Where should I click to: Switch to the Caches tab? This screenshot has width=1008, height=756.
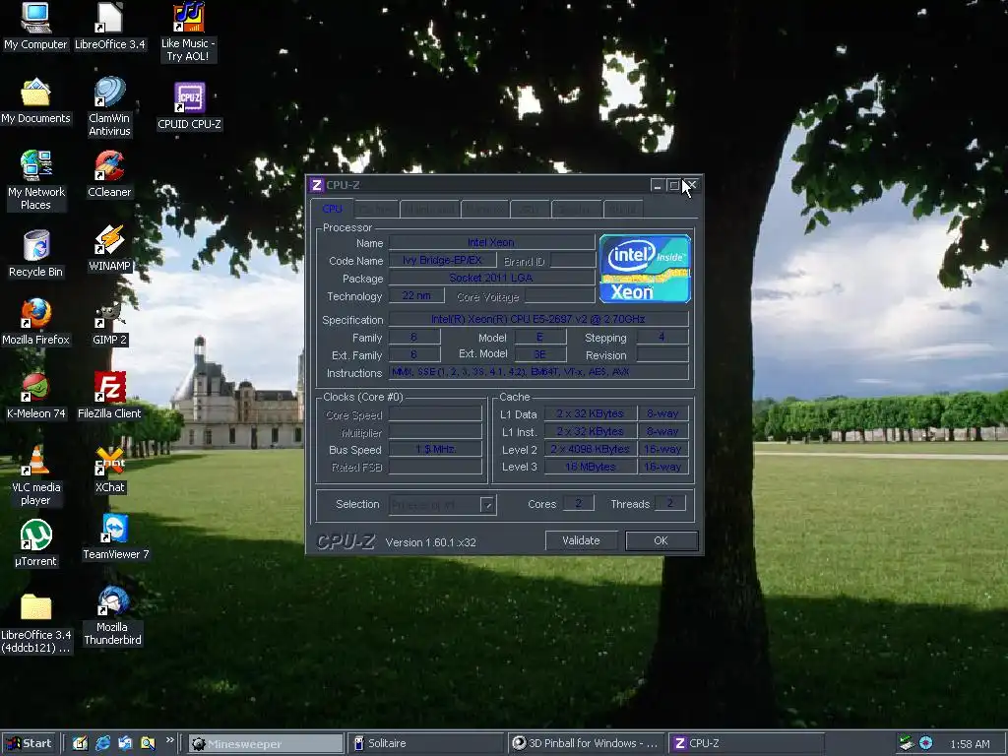click(376, 210)
